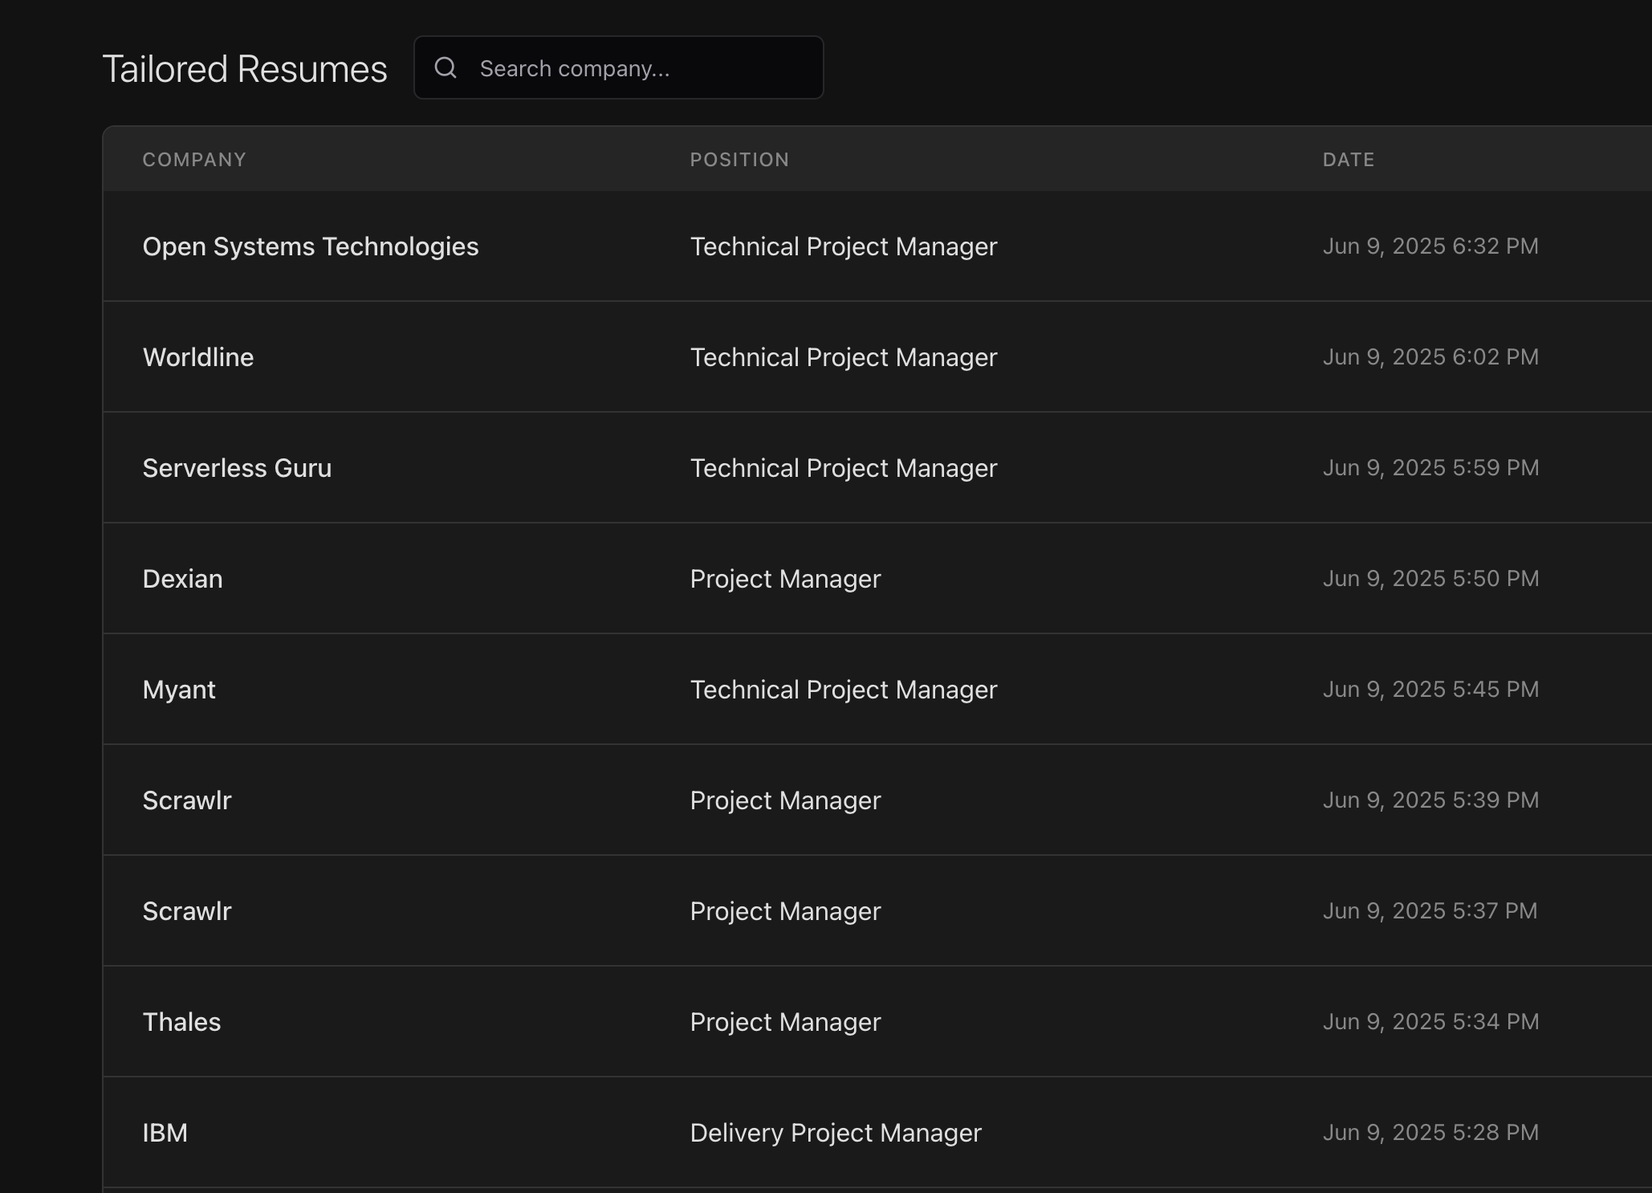Image resolution: width=1652 pixels, height=1193 pixels.
Task: Click Technical Project Manager in Myant row
Action: [x=844, y=690]
